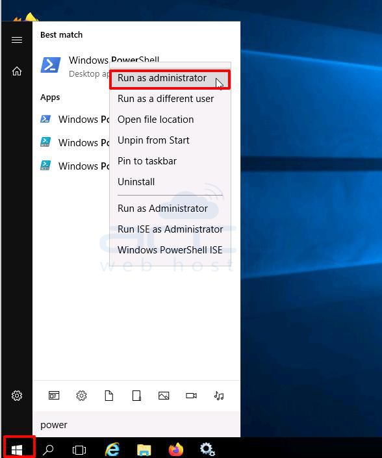Select Unpin from Start
Image resolution: width=382 pixels, height=458 pixels.
[x=170, y=140]
